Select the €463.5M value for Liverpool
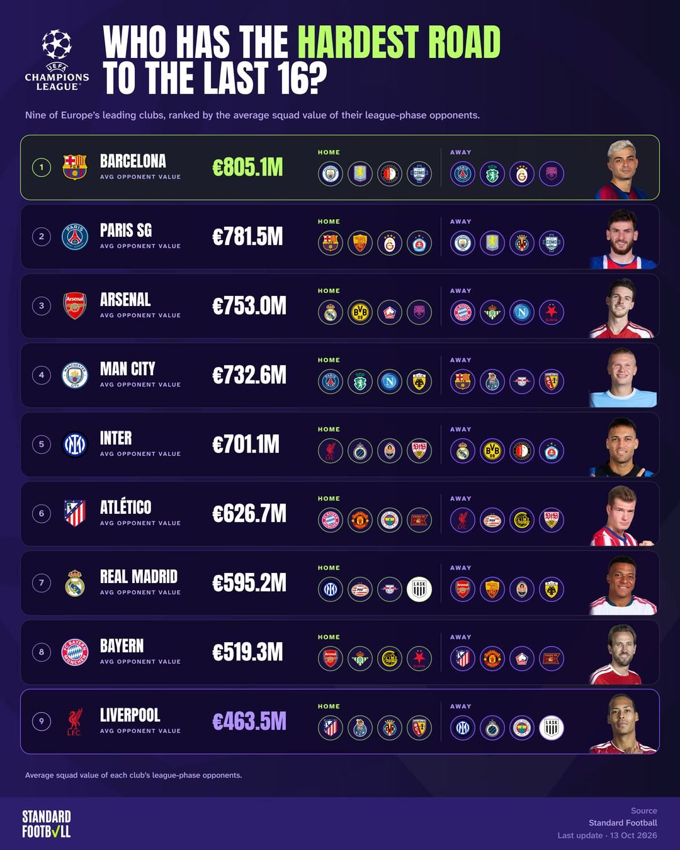The image size is (680, 850). pos(249,722)
